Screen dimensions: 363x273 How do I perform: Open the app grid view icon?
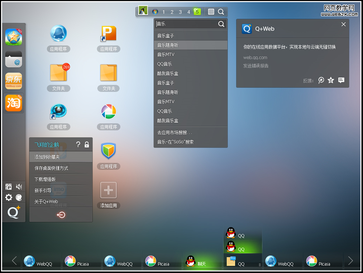pos(211,12)
